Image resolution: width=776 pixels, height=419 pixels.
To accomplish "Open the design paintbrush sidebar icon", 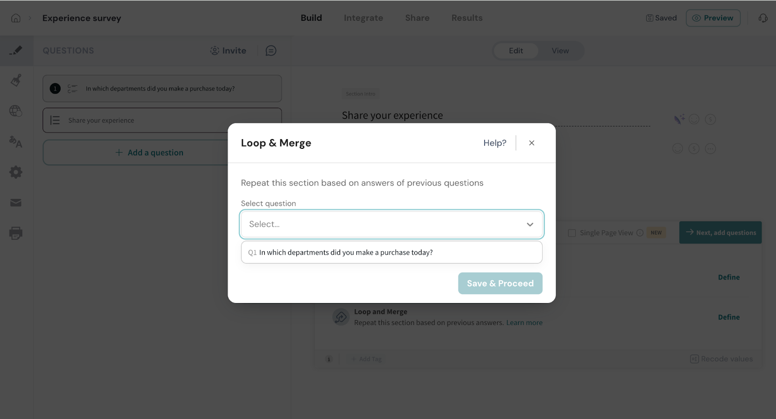I will point(16,80).
